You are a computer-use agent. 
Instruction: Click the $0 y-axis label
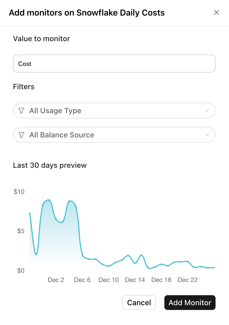point(21,271)
